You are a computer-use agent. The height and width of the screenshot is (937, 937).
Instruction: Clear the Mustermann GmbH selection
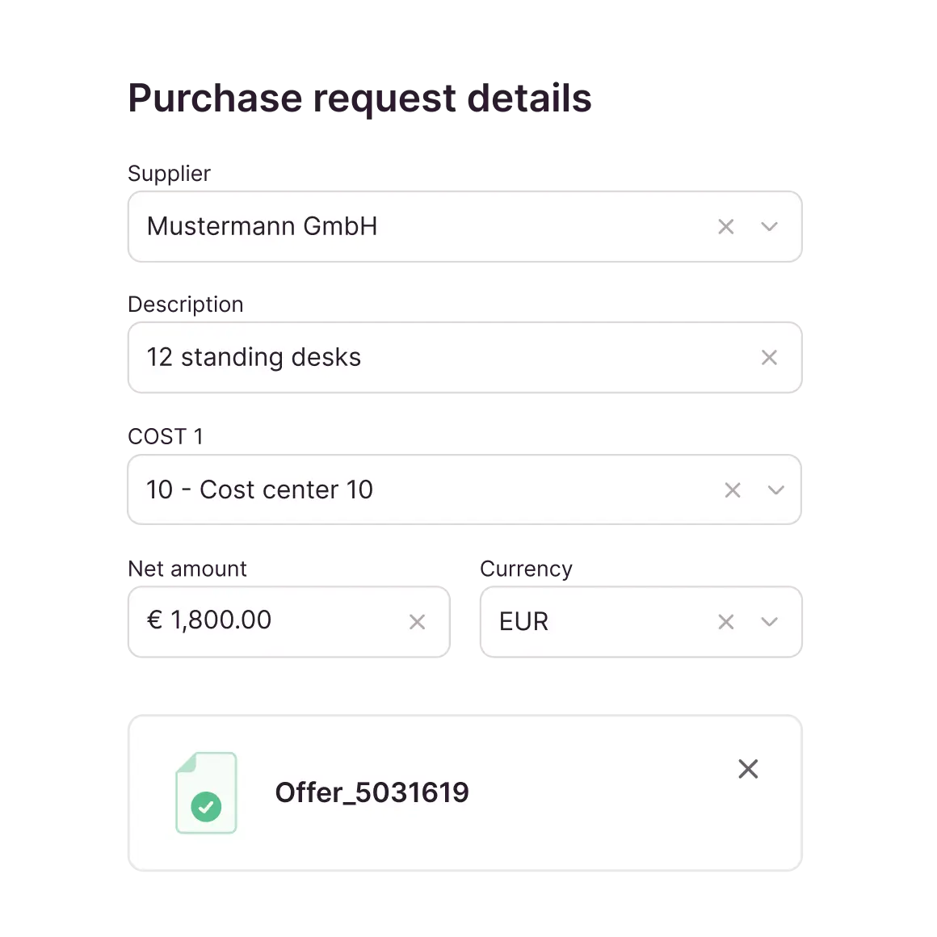[x=725, y=227]
